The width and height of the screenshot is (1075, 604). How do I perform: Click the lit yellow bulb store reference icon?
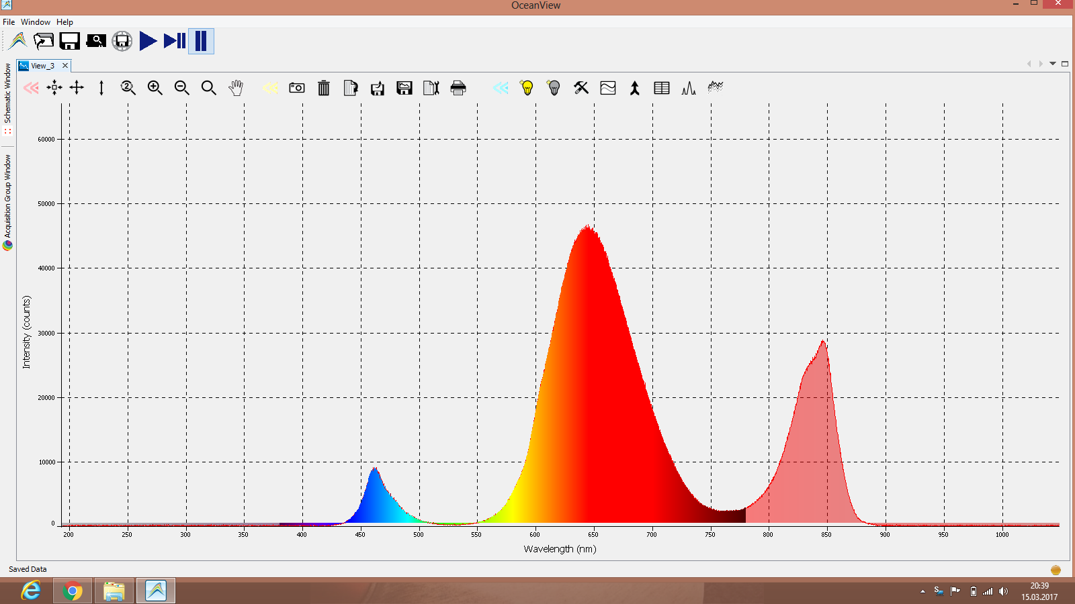coord(527,88)
